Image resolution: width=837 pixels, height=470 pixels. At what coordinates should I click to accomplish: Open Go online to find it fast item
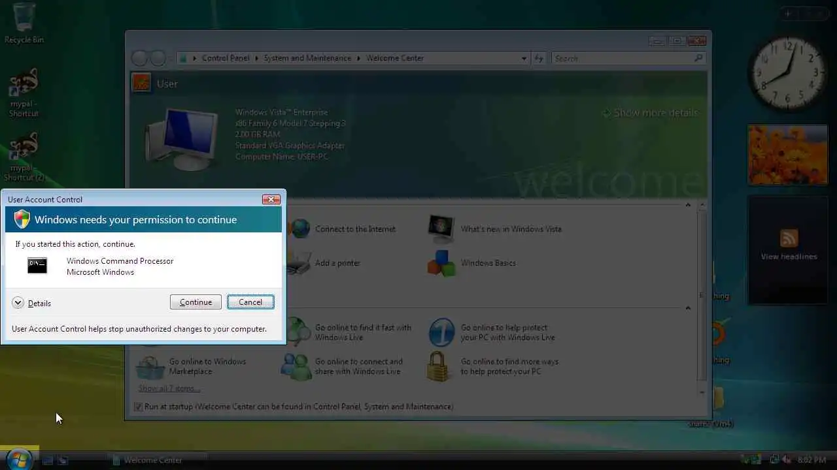pyautogui.click(x=349, y=332)
